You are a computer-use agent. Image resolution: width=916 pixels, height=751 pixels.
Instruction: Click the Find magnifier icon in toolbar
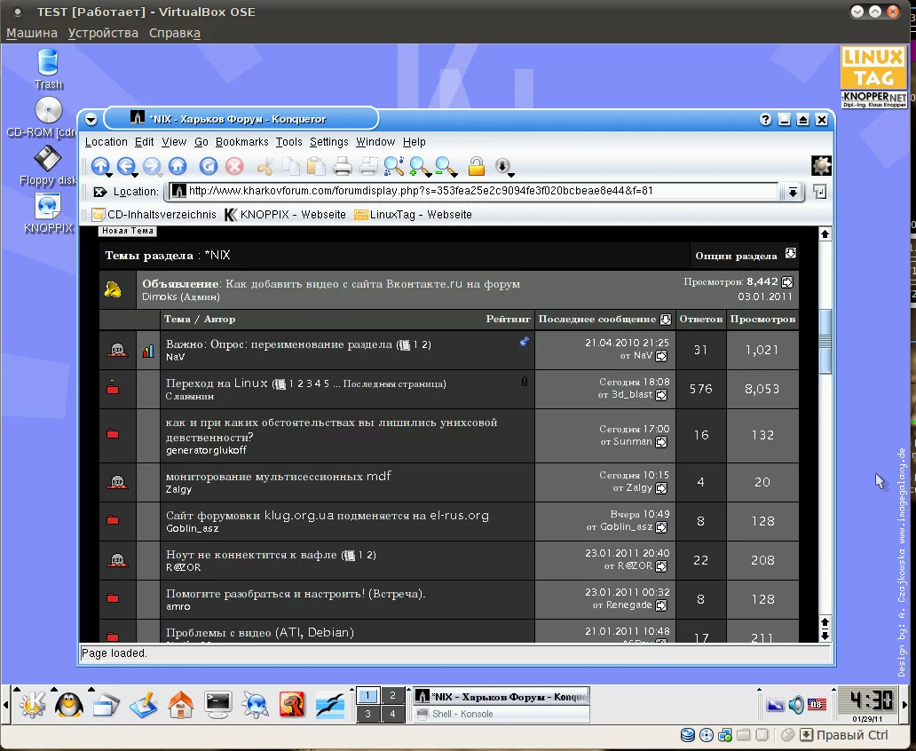pyautogui.click(x=394, y=167)
